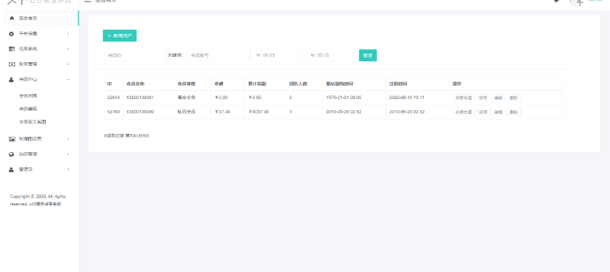Click the ID cell 52844

tap(113, 98)
